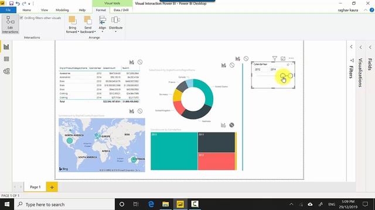Open the Windows Start menu

[x=7, y=204]
